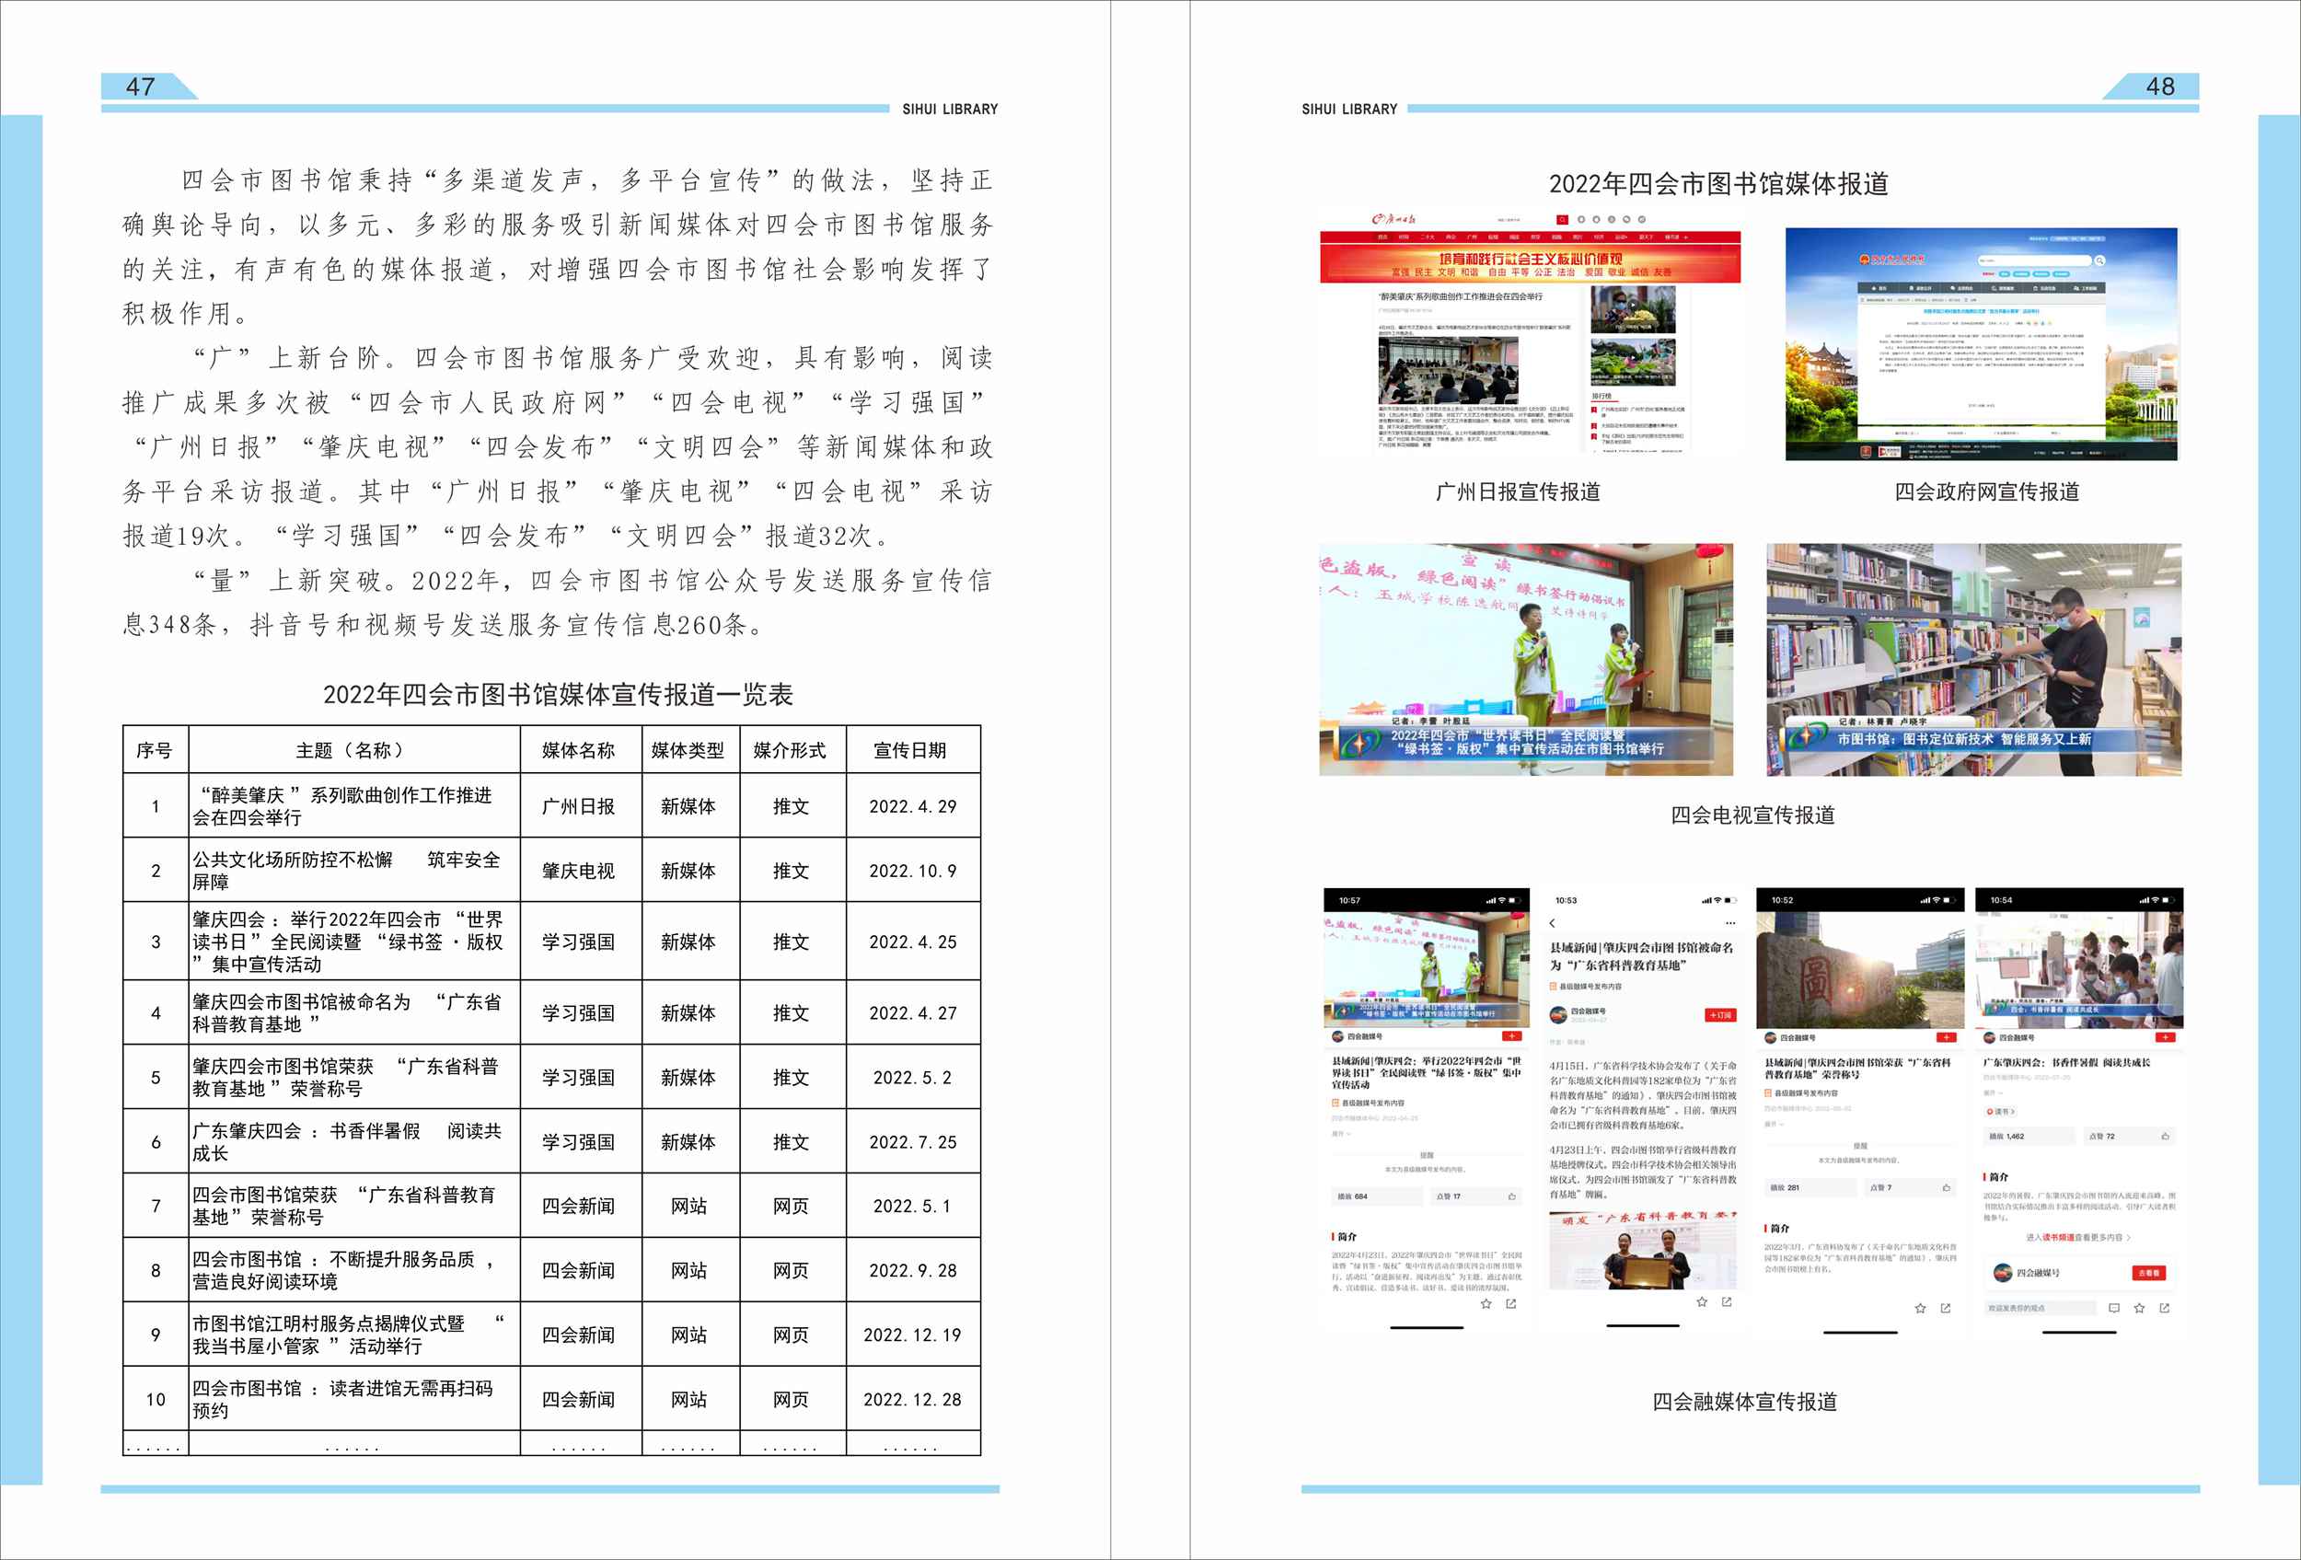
Task: Click the caption 四会政府网宣传报道
Action: pyautogui.click(x=1987, y=492)
